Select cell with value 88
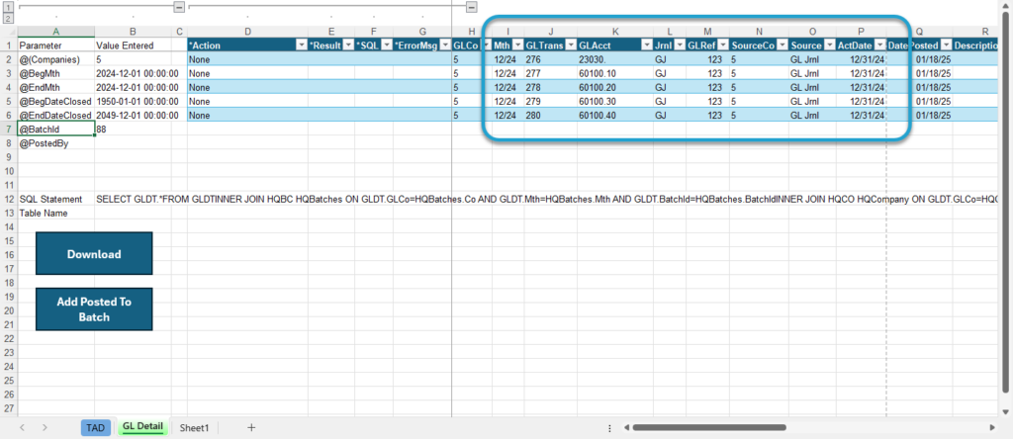1013x439 pixels. (x=134, y=130)
